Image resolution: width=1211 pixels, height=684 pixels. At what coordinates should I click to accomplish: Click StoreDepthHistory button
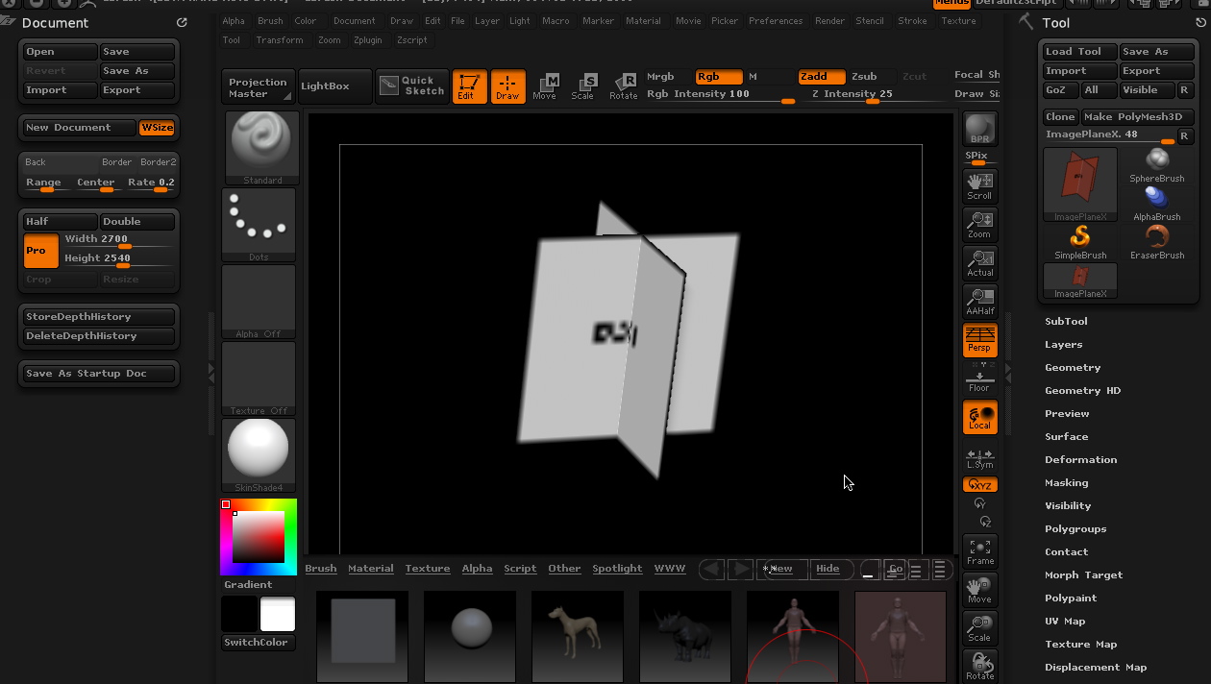click(x=99, y=317)
